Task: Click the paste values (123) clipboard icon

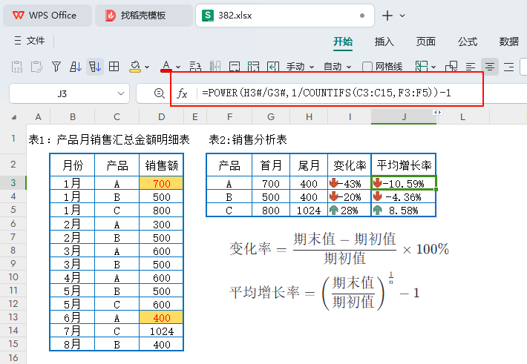Action: (17, 67)
